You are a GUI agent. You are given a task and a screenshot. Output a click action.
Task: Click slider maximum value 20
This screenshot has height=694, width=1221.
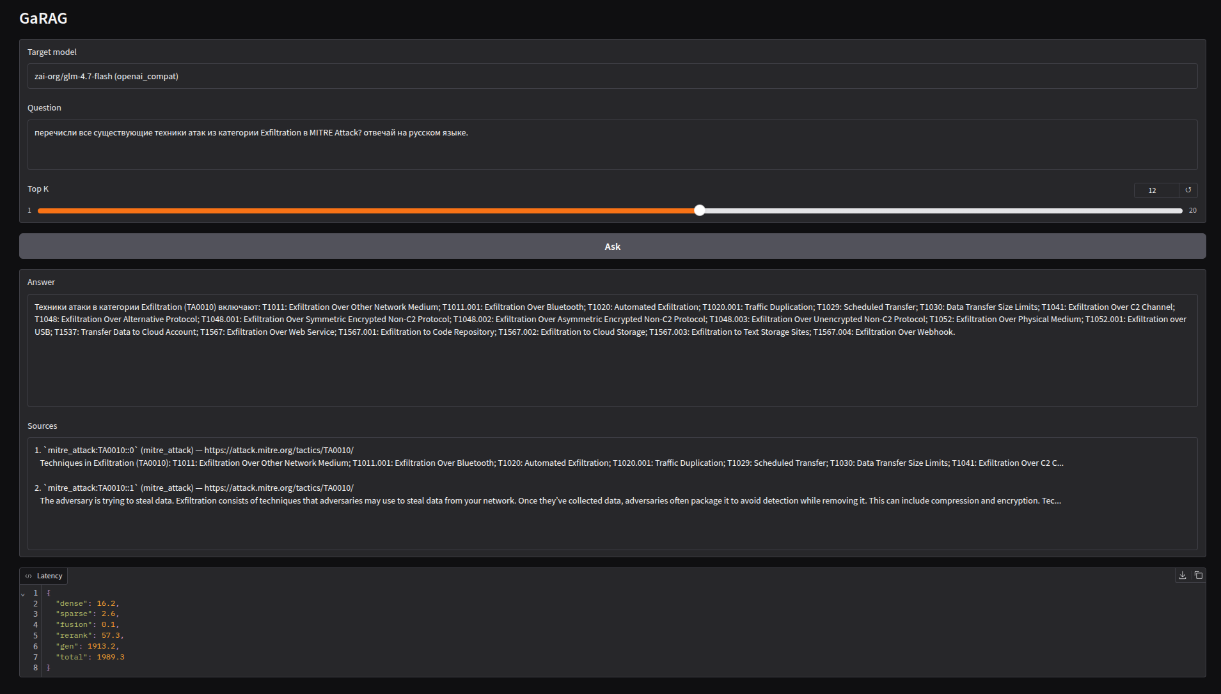1192,210
